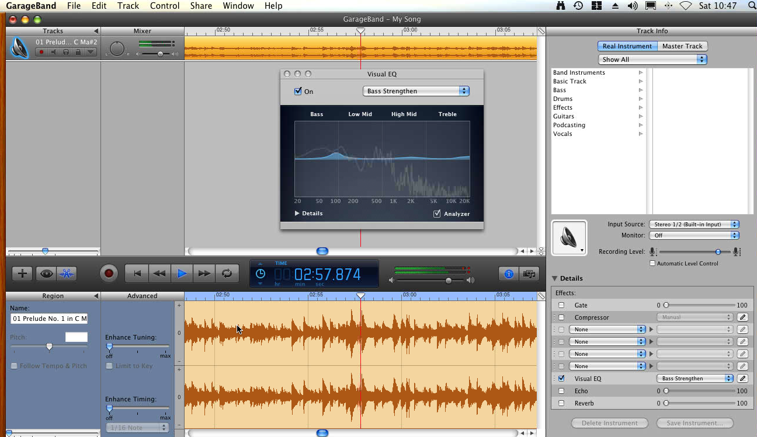Open Track Info with blue info button
757x437 pixels.
(x=509, y=274)
